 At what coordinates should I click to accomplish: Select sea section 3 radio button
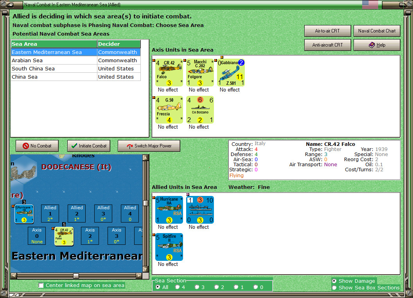(x=197, y=287)
